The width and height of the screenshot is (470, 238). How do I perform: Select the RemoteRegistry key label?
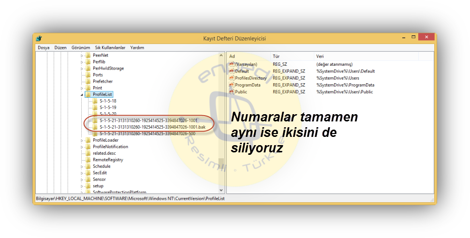coord(108,160)
